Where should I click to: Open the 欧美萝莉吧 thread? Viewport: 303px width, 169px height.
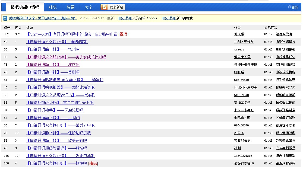[57, 141]
